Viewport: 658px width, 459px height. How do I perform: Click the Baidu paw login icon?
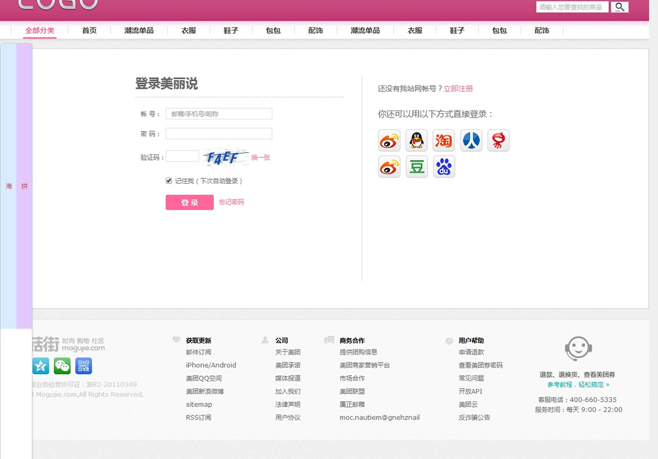tap(443, 167)
